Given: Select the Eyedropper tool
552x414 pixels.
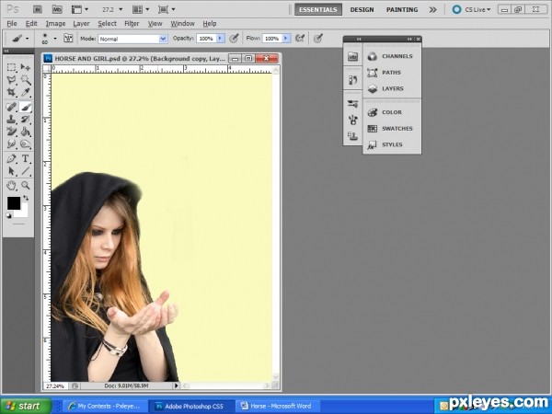Looking at the screenshot, I should [x=26, y=92].
